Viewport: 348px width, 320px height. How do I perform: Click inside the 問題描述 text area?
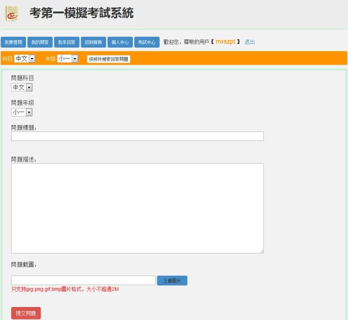coord(137,208)
